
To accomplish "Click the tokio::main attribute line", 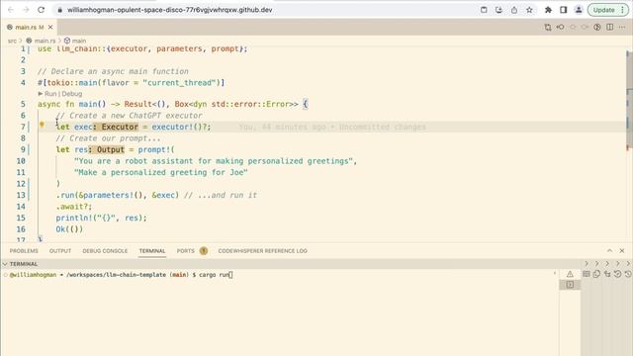I will (132, 83).
